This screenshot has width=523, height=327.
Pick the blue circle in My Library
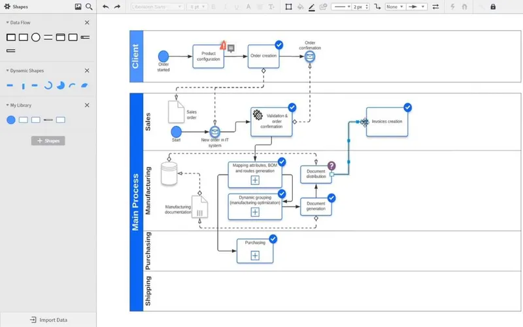click(11, 120)
